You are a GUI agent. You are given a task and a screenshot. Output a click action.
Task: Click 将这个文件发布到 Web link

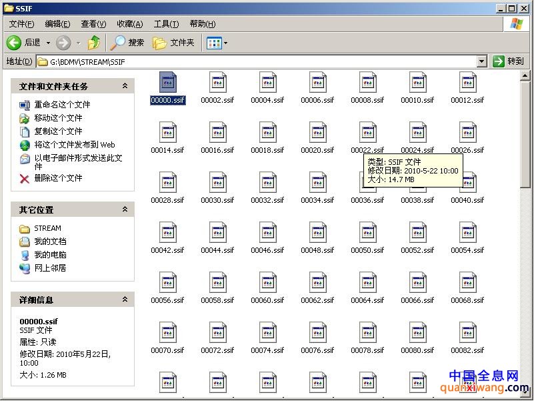tap(75, 145)
